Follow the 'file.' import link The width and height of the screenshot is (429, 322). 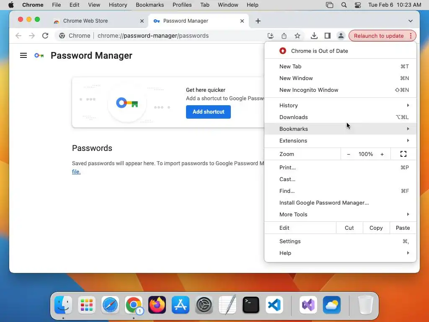pos(76,172)
